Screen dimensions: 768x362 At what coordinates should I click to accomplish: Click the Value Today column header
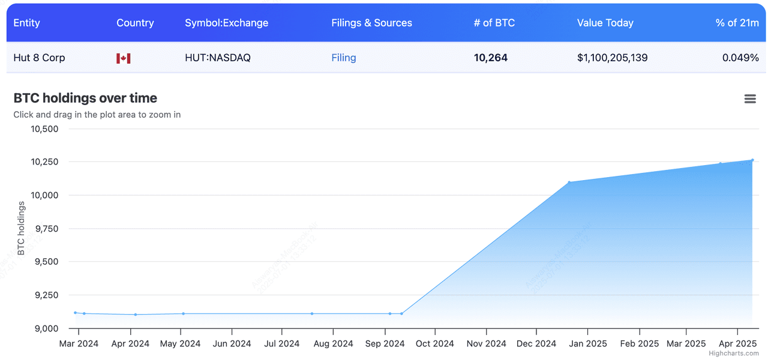point(605,23)
